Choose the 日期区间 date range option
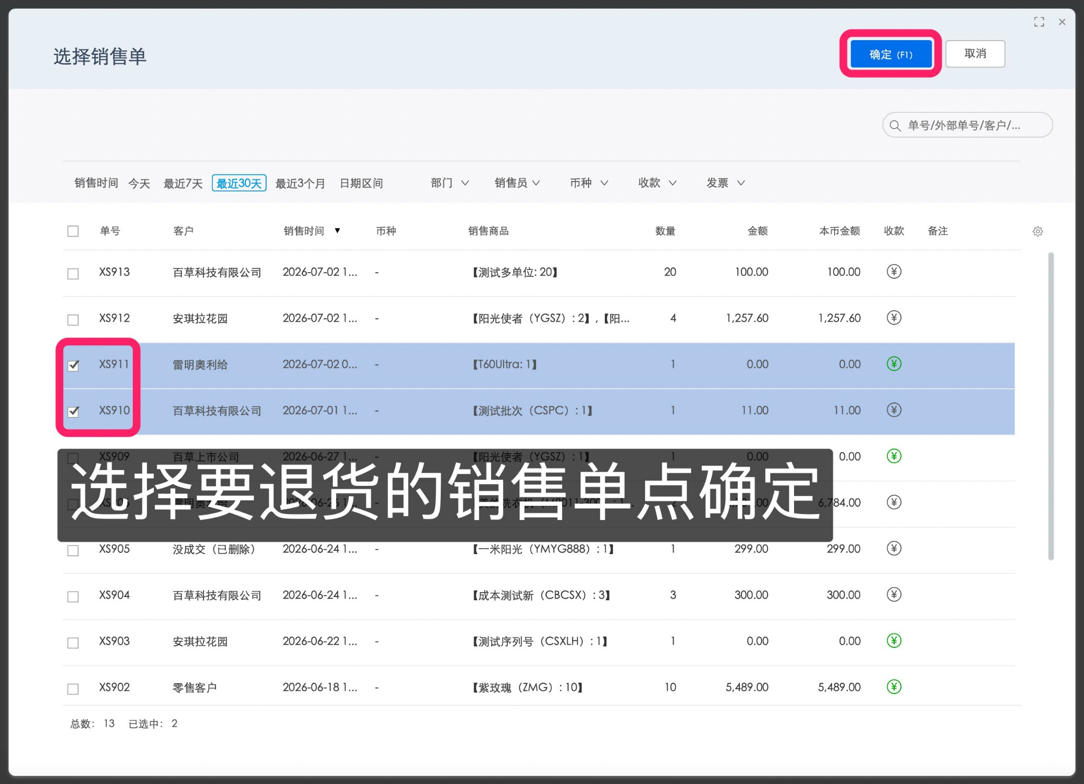 tap(362, 184)
